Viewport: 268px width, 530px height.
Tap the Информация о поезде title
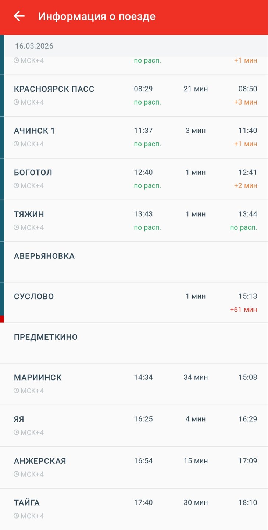coord(97,17)
